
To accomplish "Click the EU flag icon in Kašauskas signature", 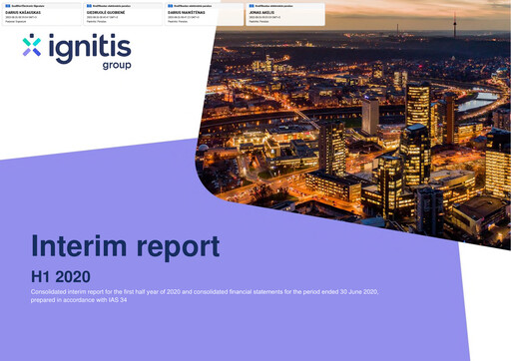I will click(x=8, y=6).
